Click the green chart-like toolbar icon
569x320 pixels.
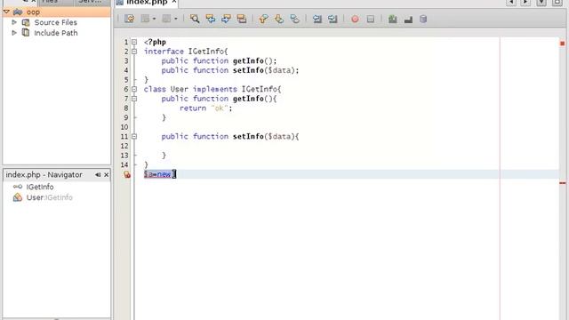[x=392, y=19]
